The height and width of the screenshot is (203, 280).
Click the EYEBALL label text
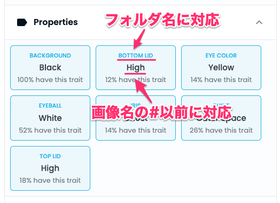tap(50, 105)
